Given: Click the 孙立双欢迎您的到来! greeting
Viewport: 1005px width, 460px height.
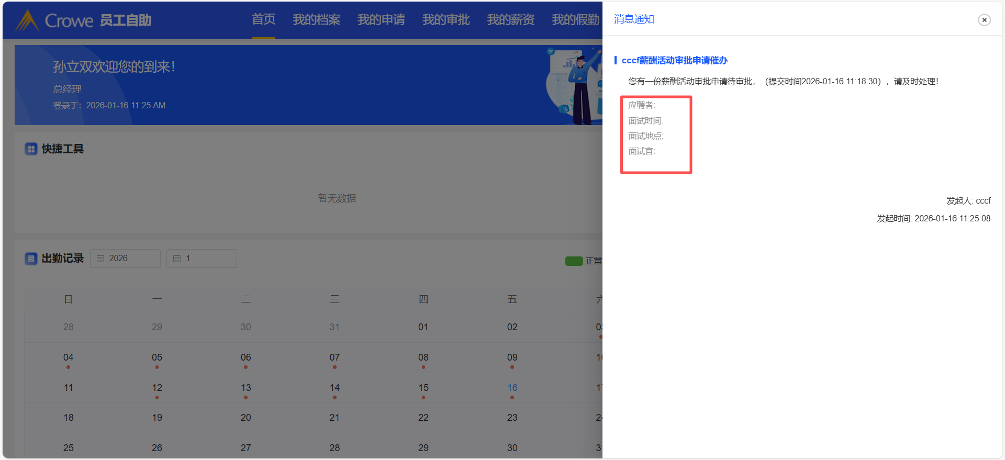Looking at the screenshot, I should click(114, 67).
